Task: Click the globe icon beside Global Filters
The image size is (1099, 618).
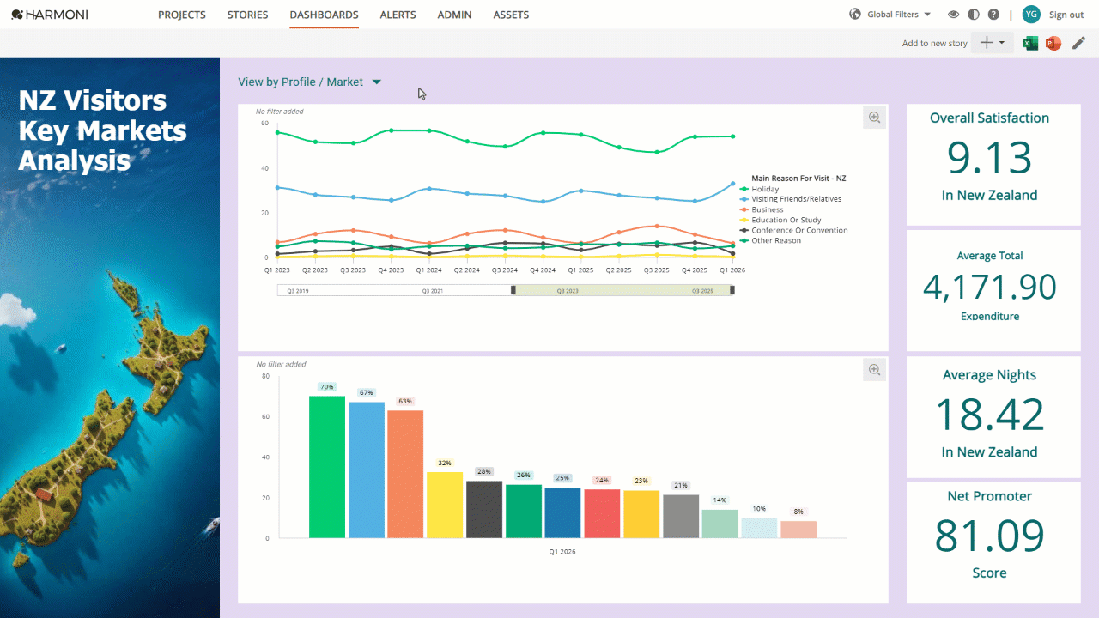Action: tap(854, 15)
